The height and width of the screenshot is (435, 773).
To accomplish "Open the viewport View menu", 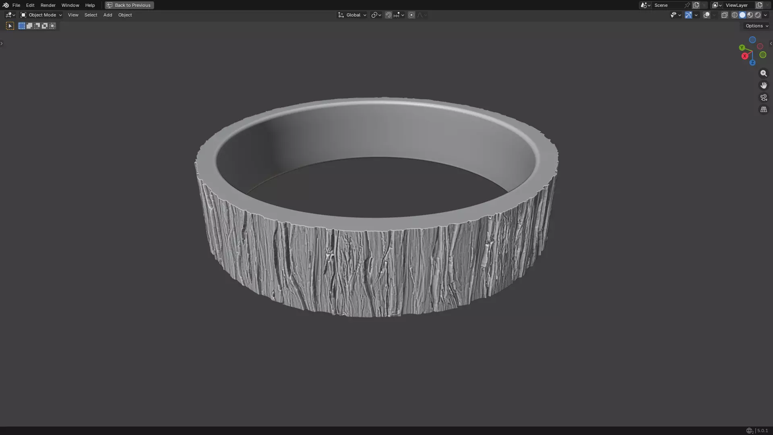I will point(73,15).
